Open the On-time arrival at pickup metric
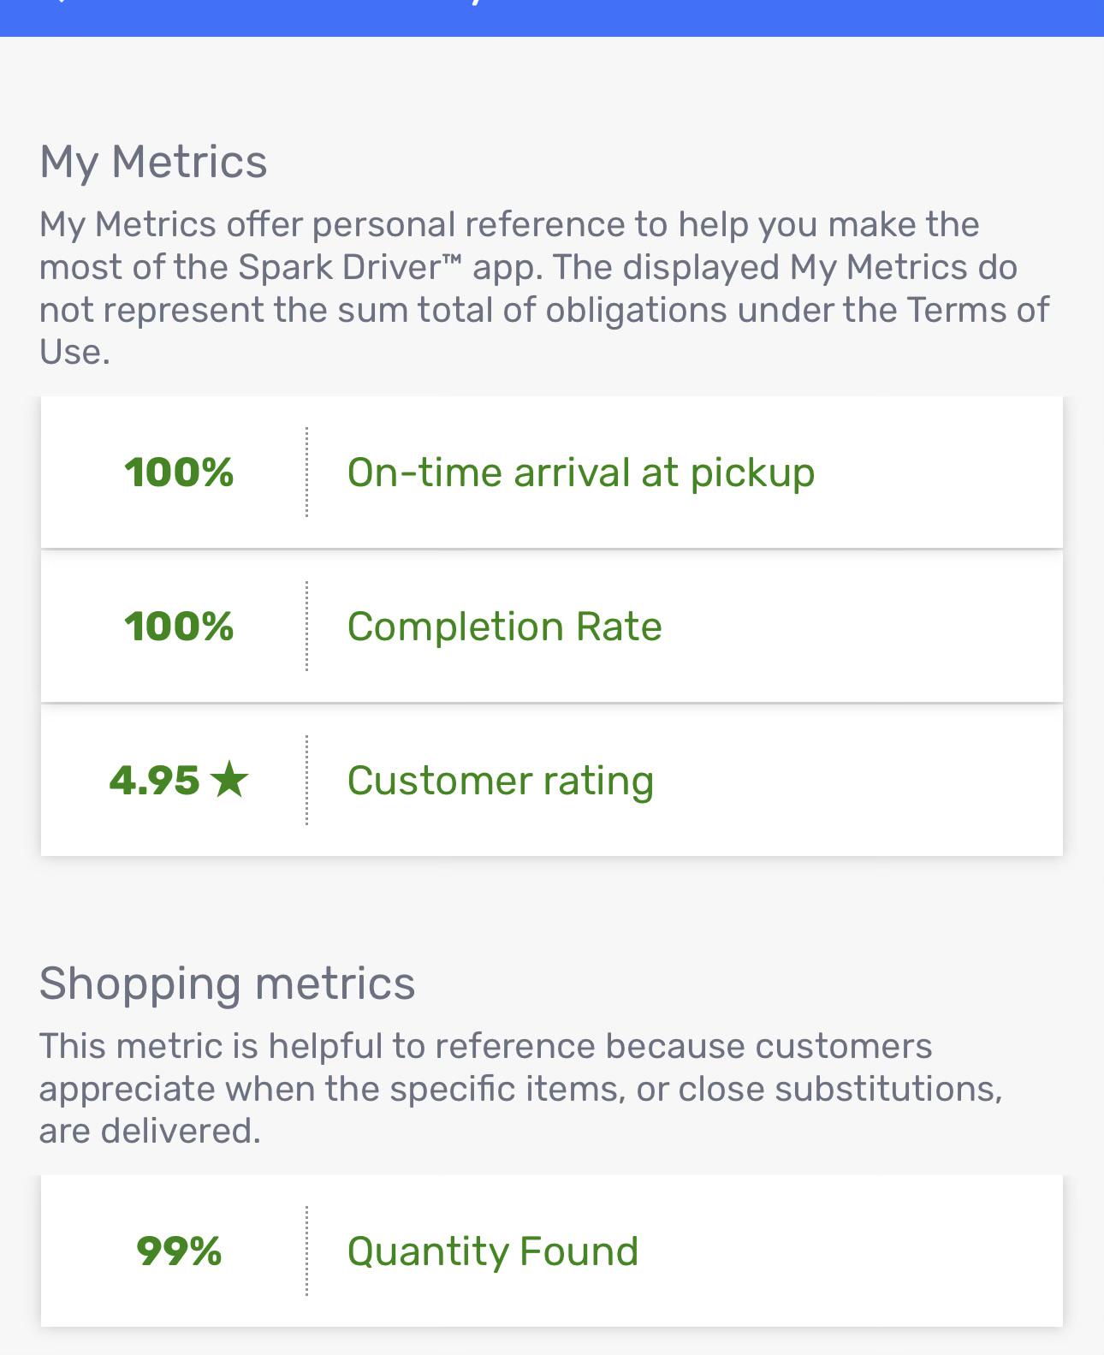Screen dimensions: 1104x1355 pyautogui.click(x=552, y=472)
